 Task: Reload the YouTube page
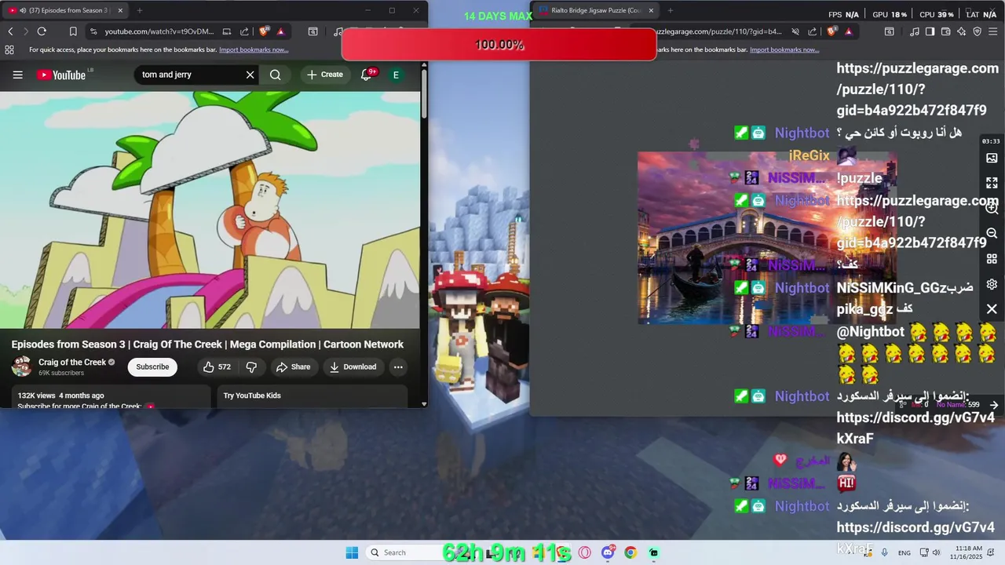(42, 31)
